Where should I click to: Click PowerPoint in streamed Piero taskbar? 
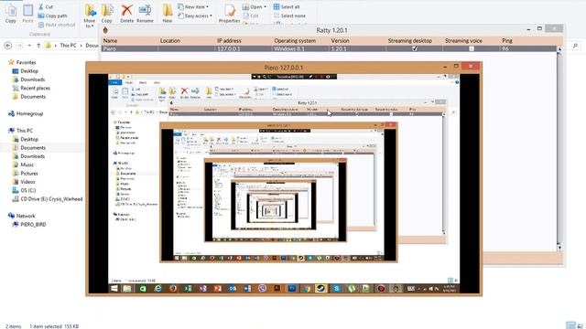[218, 289]
